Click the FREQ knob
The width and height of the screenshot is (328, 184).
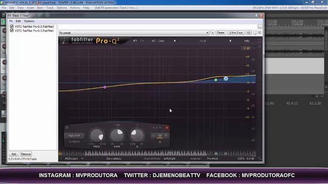pos(97,135)
